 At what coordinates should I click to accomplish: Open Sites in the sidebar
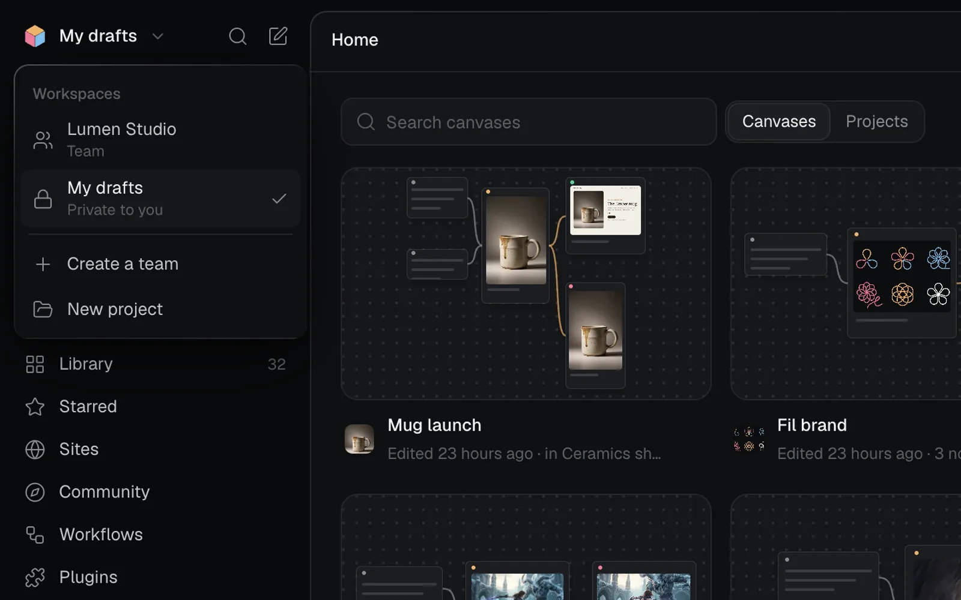point(155,449)
